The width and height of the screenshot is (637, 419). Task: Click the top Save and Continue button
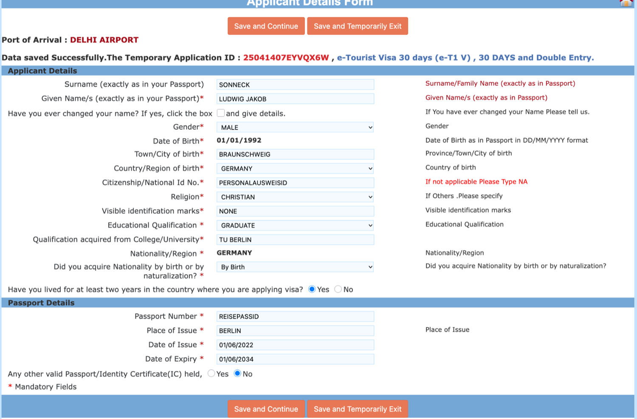(266, 26)
